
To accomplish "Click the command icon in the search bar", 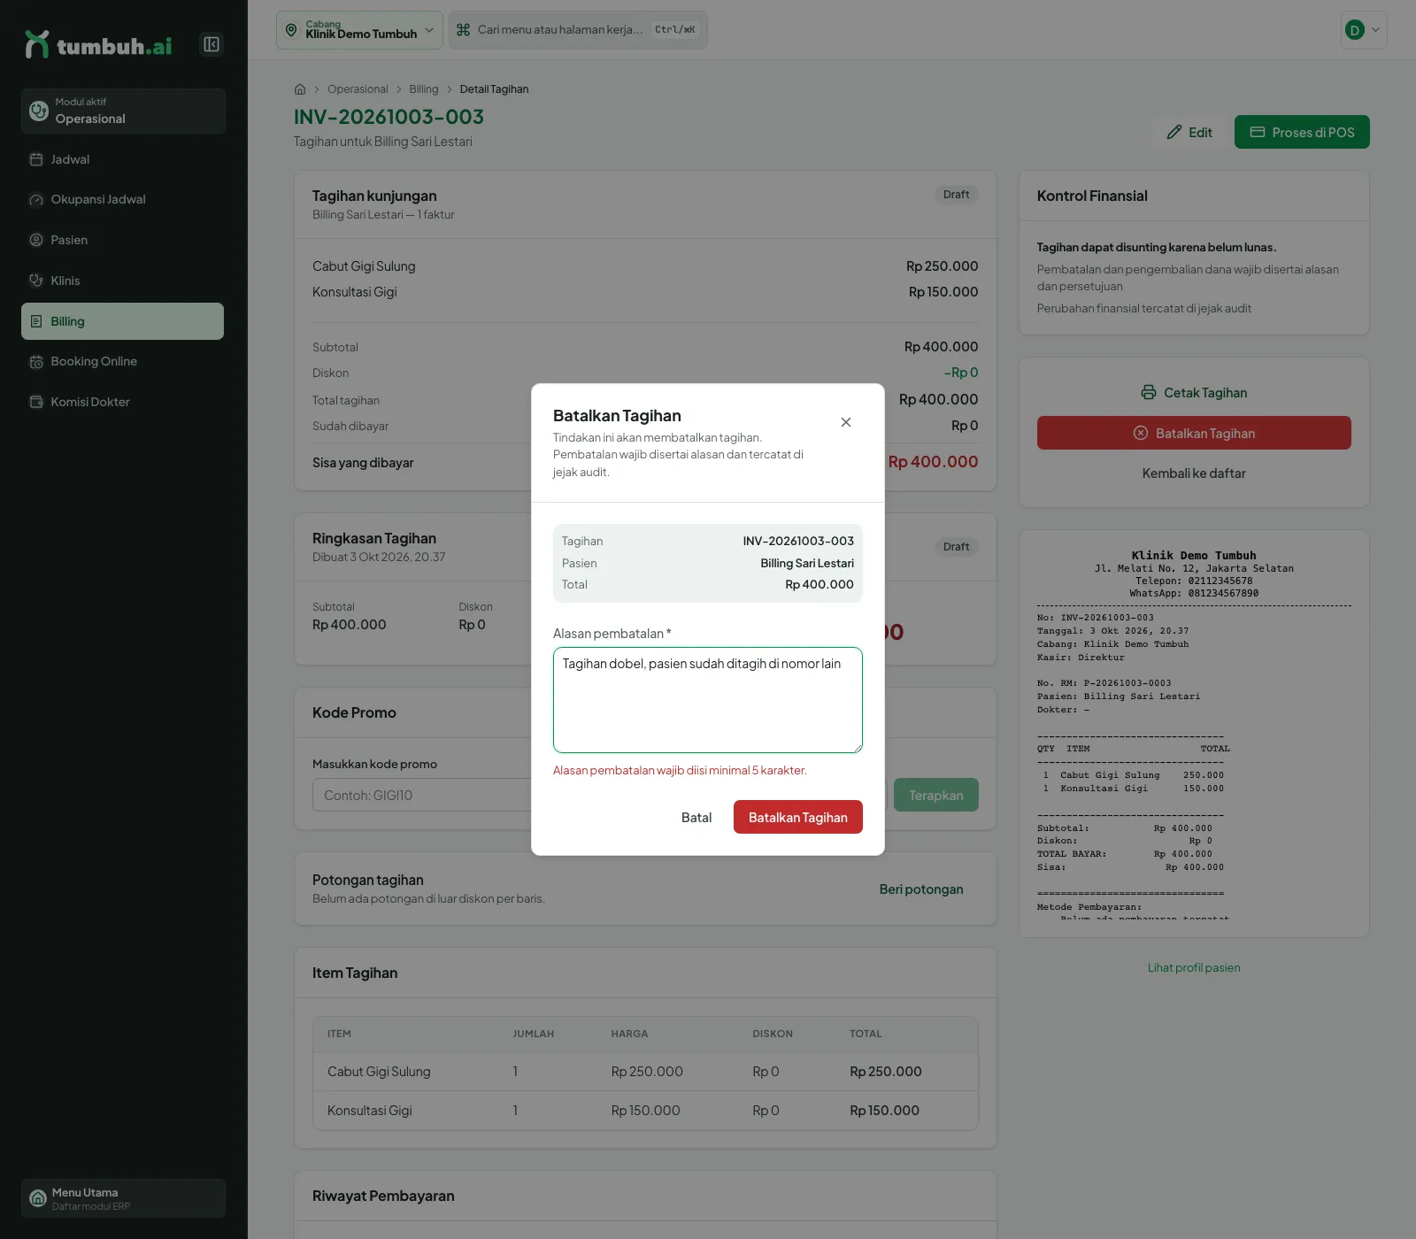I will 463,30.
